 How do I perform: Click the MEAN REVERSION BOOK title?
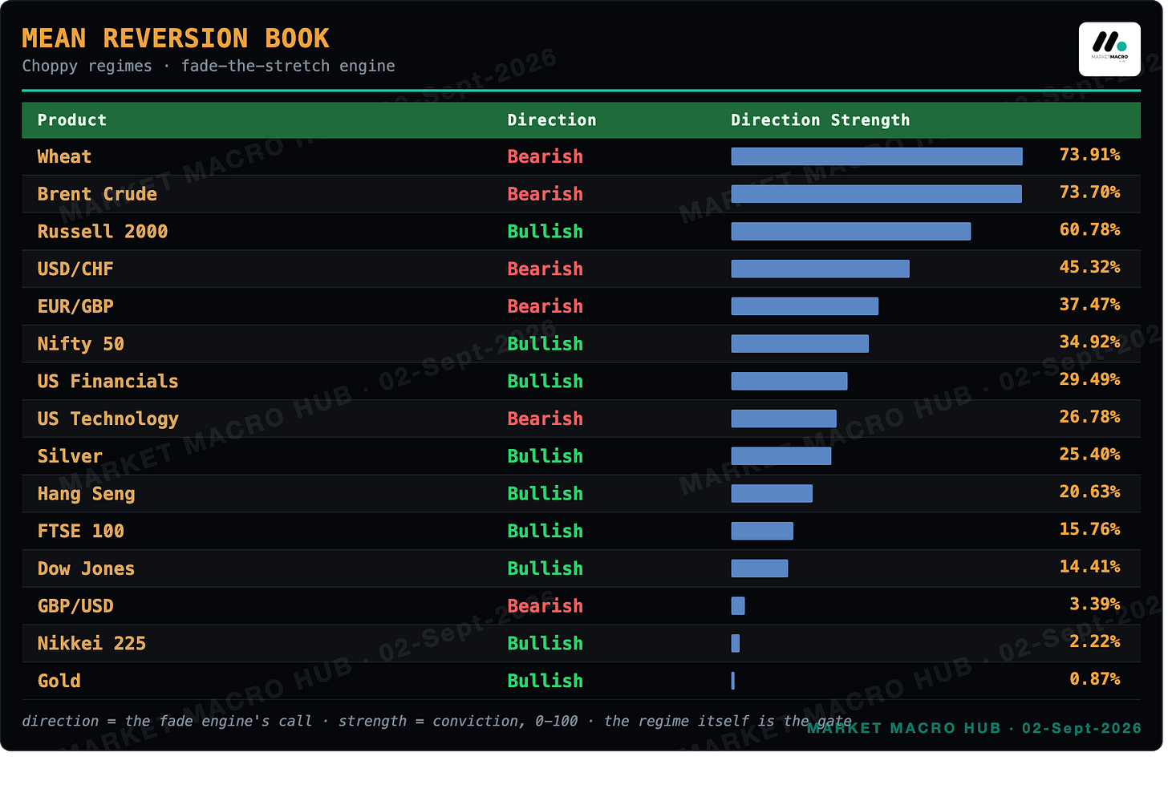pos(176,38)
